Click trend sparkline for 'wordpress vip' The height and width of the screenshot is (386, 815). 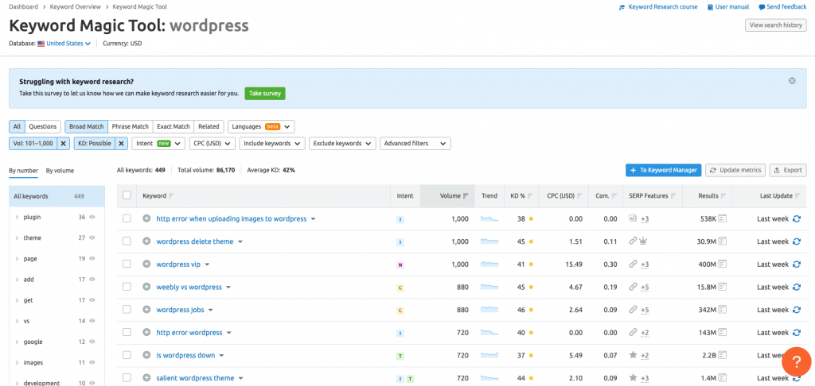point(489,264)
